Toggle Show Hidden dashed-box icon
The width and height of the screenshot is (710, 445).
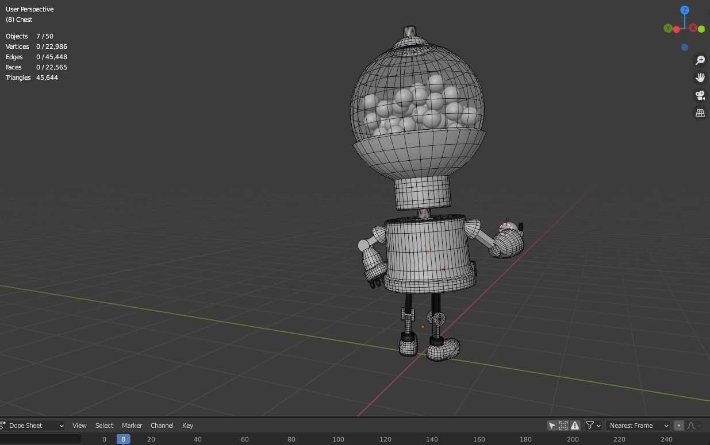563,425
